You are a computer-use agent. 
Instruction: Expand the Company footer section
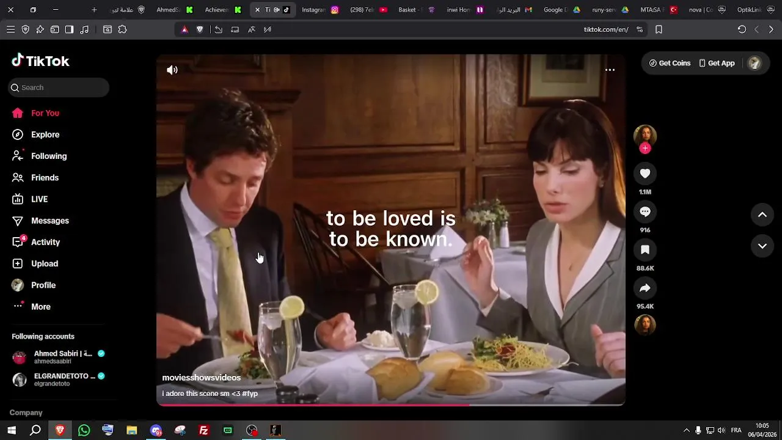(x=26, y=413)
